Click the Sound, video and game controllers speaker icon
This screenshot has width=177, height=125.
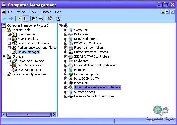coord(71,87)
